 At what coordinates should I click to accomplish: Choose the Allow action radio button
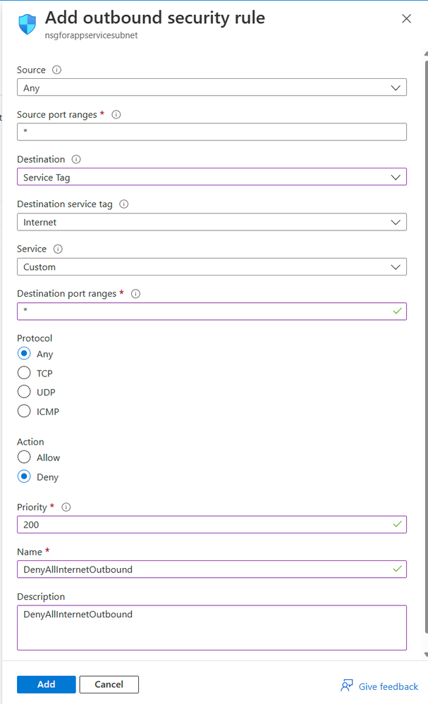[24, 457]
